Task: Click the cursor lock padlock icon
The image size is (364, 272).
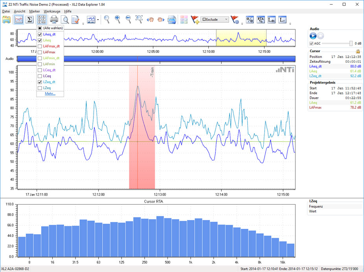Action: click(x=358, y=51)
